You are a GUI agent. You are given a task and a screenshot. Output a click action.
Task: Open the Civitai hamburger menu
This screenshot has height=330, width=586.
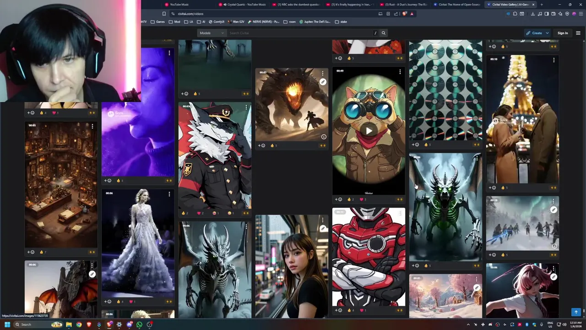[x=578, y=33]
